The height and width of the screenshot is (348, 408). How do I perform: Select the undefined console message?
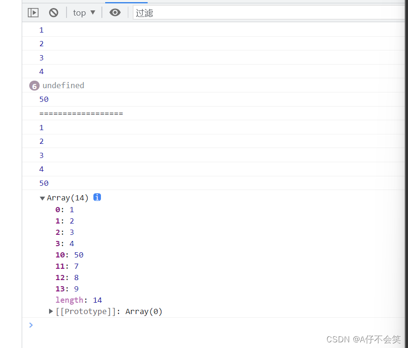(x=63, y=85)
